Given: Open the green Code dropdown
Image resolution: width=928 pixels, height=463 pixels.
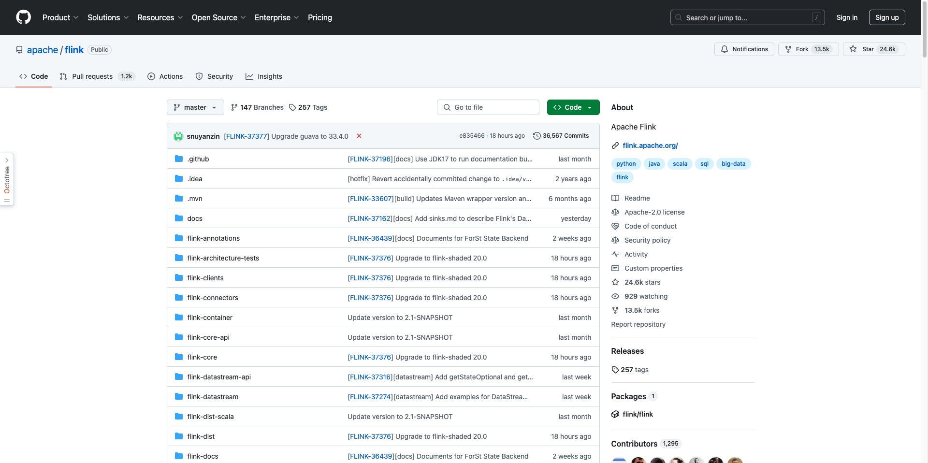Looking at the screenshot, I should [573, 107].
